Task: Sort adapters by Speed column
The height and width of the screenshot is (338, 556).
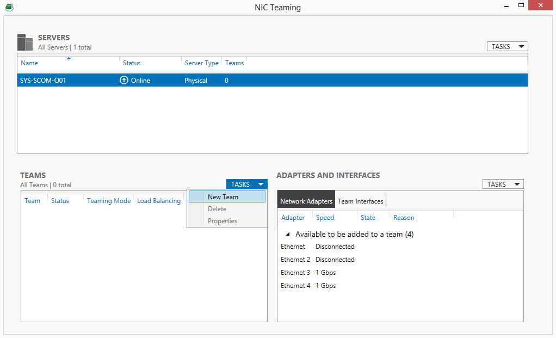Action: tap(325, 218)
